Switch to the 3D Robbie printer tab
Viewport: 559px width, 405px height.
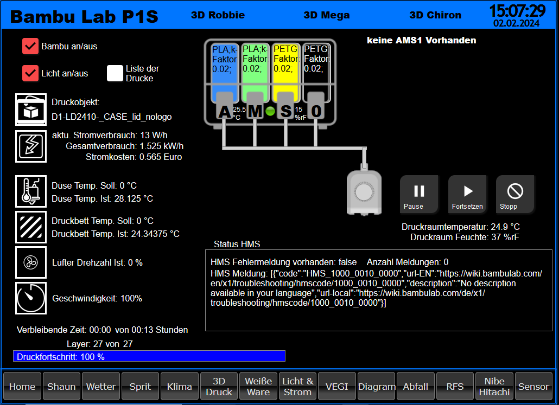[x=218, y=15]
